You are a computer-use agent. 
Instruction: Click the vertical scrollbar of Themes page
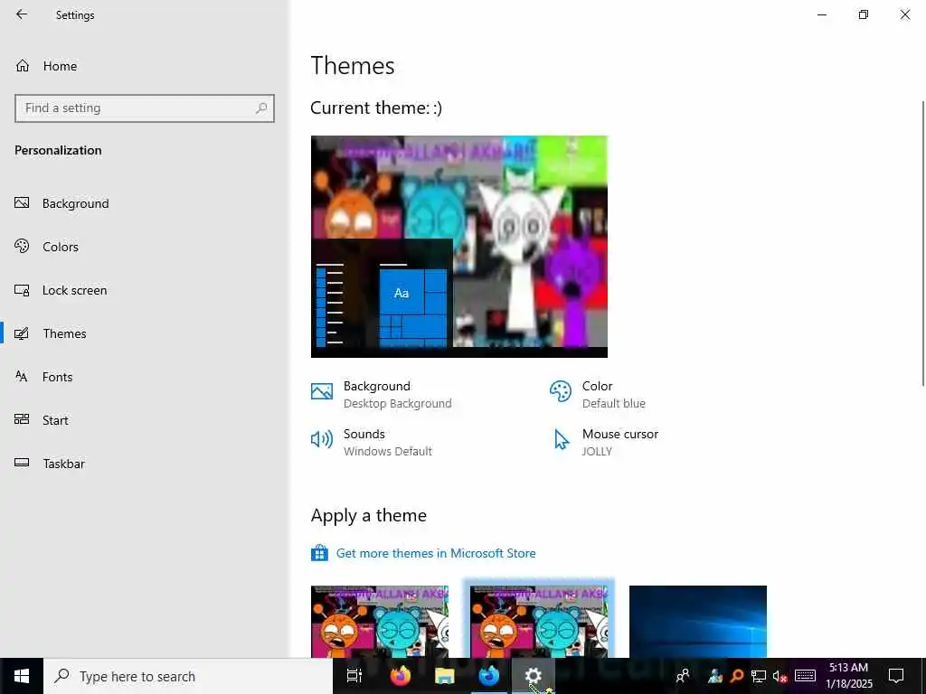coord(923,243)
